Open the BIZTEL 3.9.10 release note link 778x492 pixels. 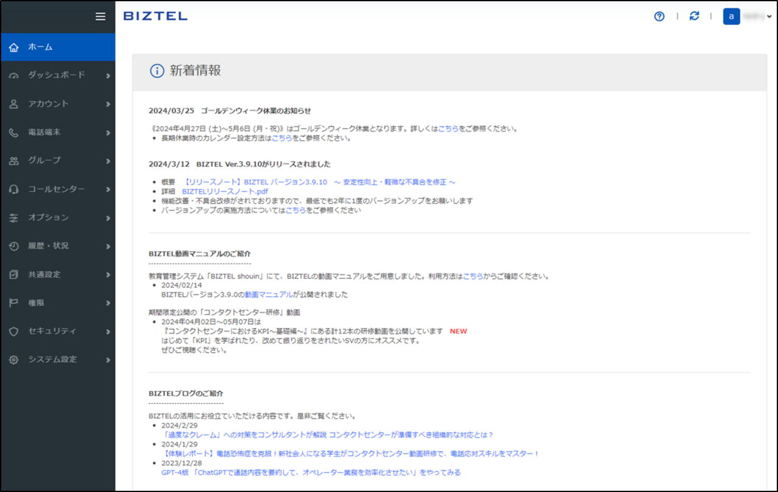pos(319,182)
